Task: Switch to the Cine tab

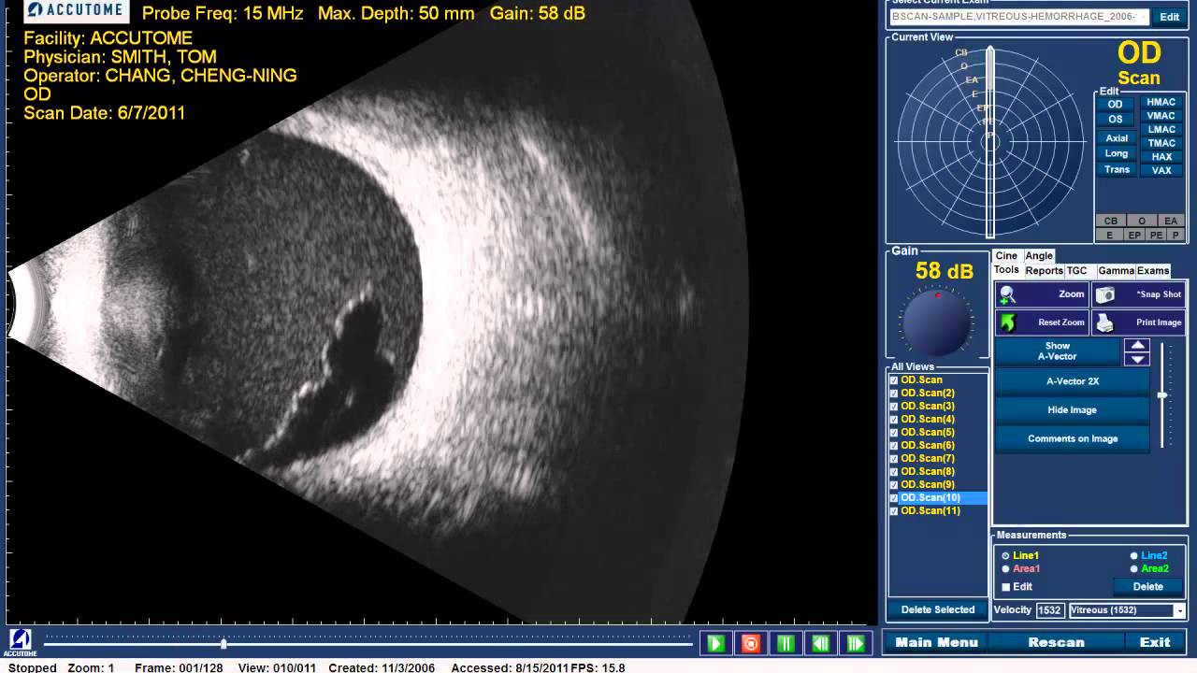Action: [1006, 256]
